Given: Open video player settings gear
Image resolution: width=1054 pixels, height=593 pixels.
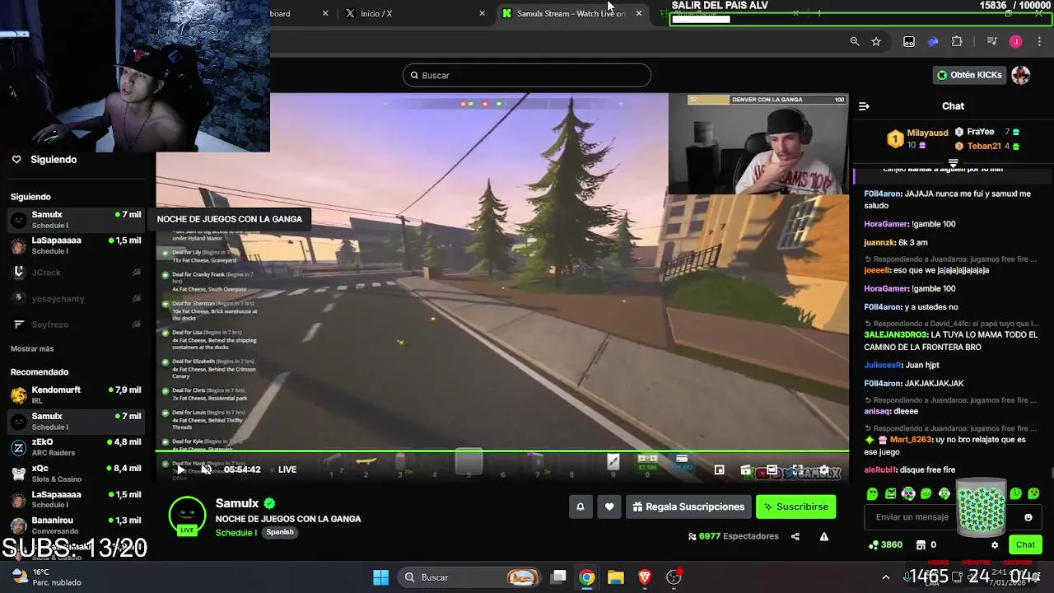Looking at the screenshot, I should pyautogui.click(x=824, y=469).
